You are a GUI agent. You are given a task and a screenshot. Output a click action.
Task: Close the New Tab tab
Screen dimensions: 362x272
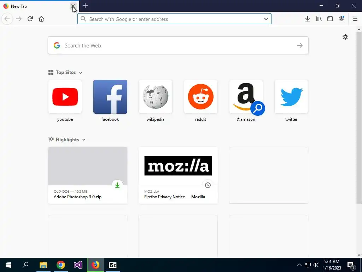pyautogui.click(x=73, y=6)
